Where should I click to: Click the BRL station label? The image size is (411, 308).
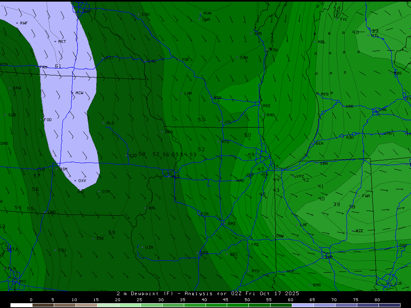pos(152,208)
